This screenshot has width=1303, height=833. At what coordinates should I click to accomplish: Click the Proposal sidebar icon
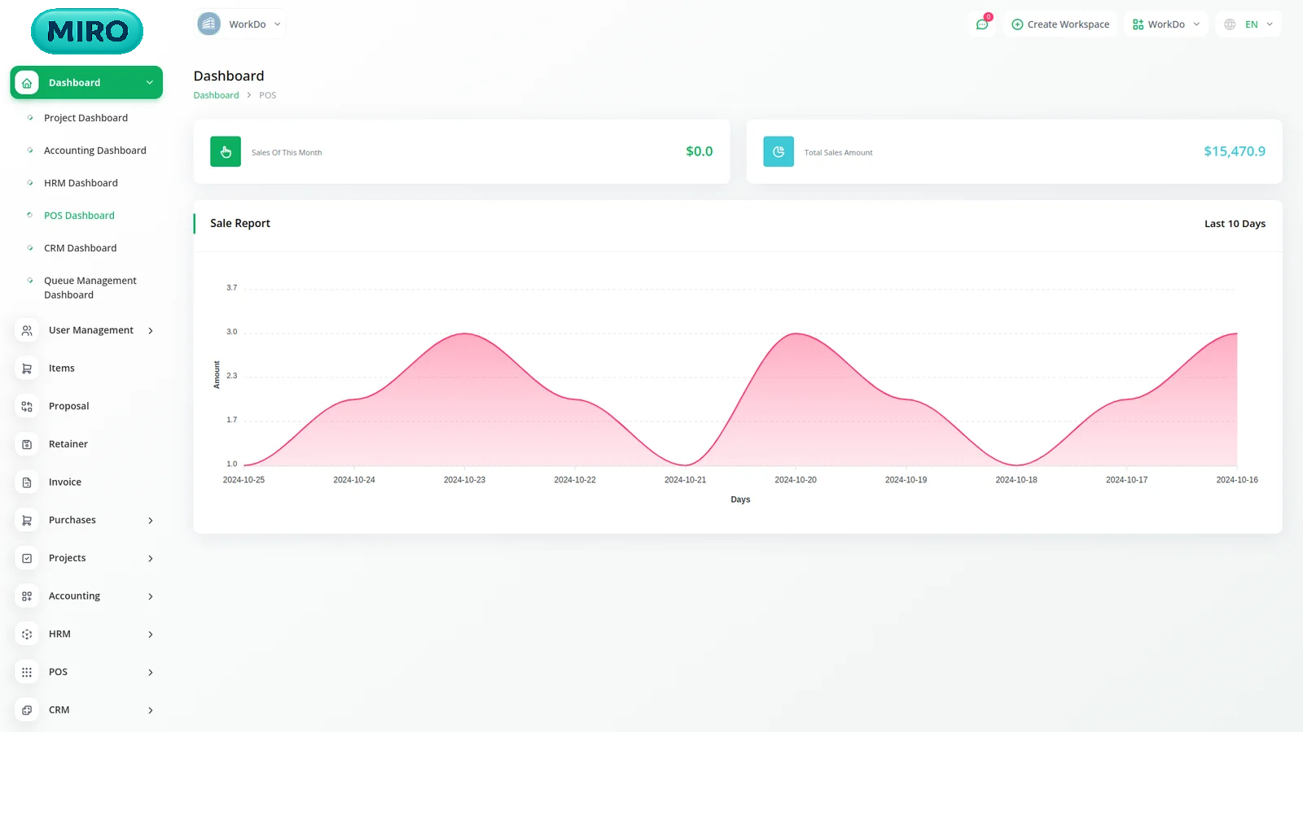(27, 407)
